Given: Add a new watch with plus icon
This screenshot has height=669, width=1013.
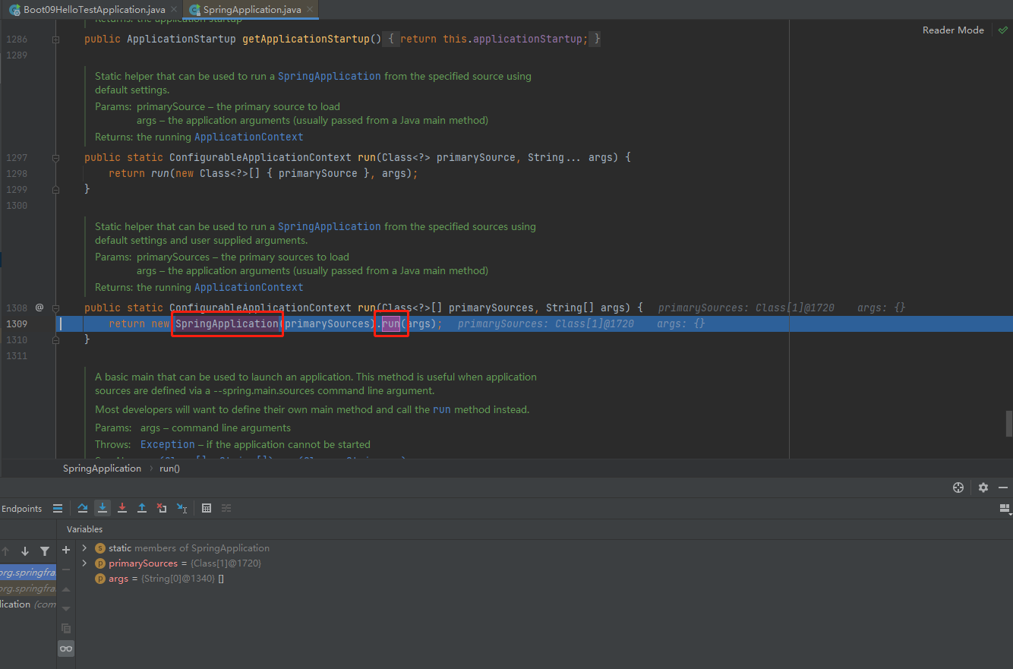Looking at the screenshot, I should coord(66,550).
